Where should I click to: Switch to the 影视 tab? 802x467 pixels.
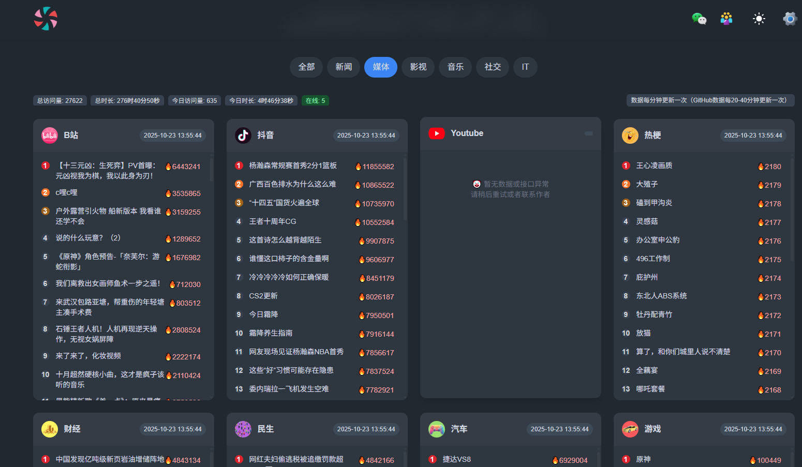[418, 67]
